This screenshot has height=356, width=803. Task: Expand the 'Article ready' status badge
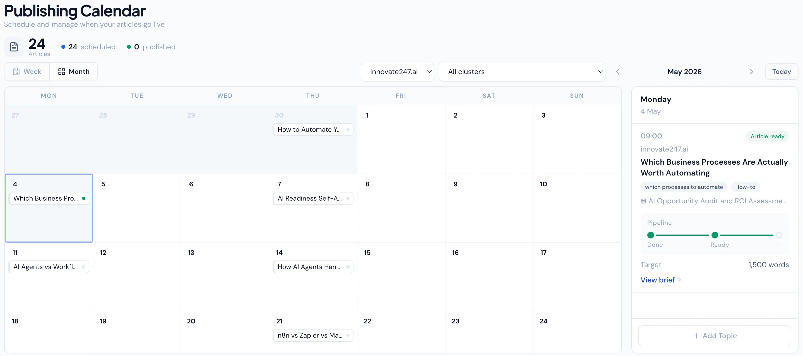(767, 136)
